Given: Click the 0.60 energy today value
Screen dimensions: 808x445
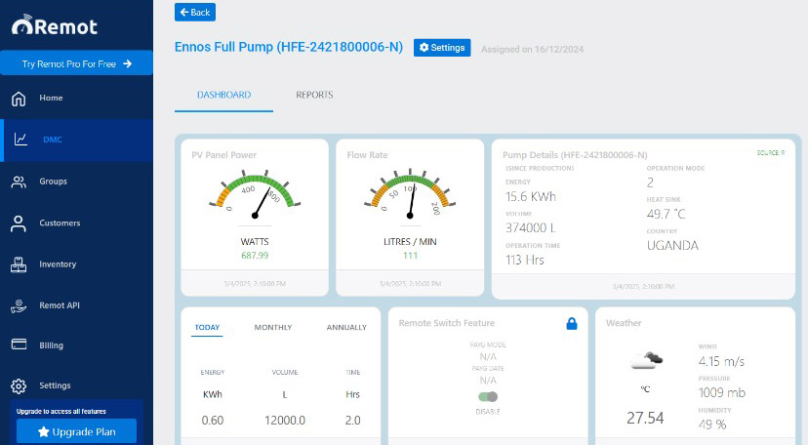Looking at the screenshot, I should (x=213, y=421).
